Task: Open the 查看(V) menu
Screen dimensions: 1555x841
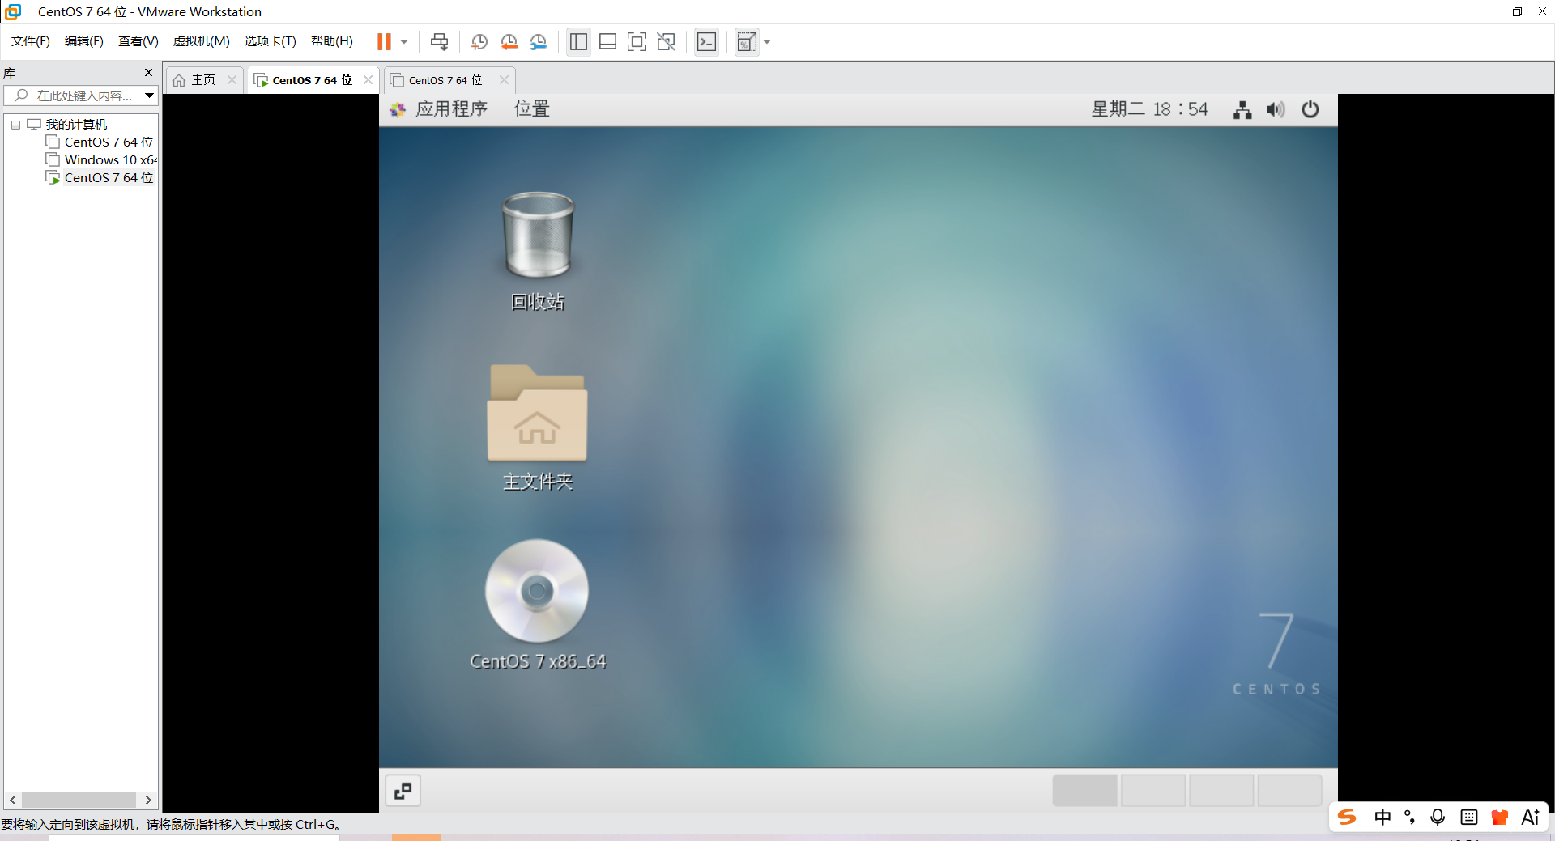Action: [138, 41]
